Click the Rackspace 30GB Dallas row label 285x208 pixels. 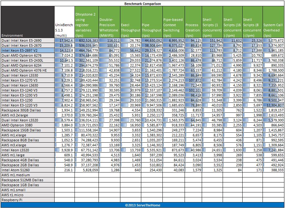click(x=28, y=110)
